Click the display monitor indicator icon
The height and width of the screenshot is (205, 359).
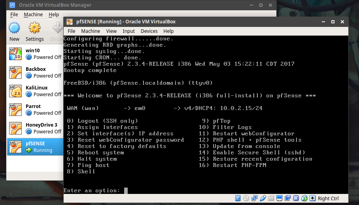tap(279, 198)
